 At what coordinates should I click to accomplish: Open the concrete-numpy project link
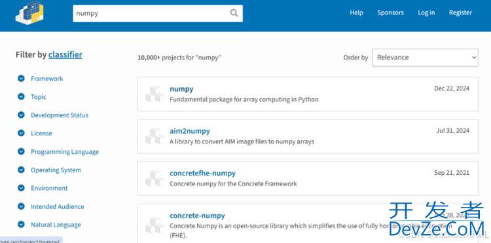pos(197,215)
